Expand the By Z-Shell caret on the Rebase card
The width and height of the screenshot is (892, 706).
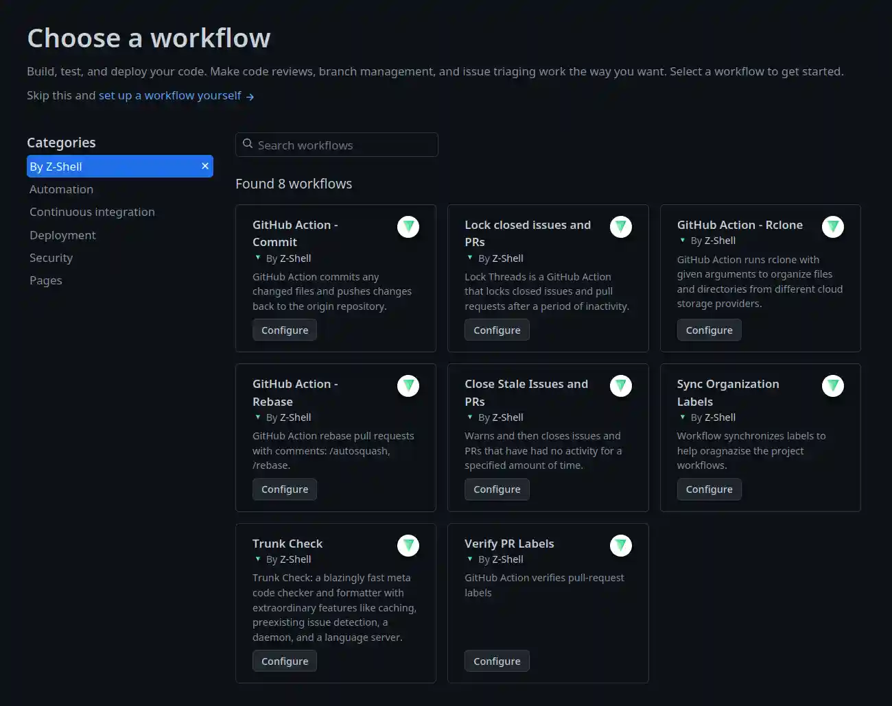(258, 417)
